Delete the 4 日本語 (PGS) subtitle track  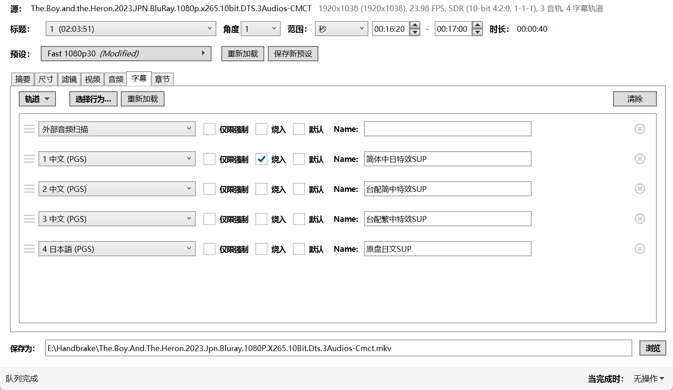point(639,249)
